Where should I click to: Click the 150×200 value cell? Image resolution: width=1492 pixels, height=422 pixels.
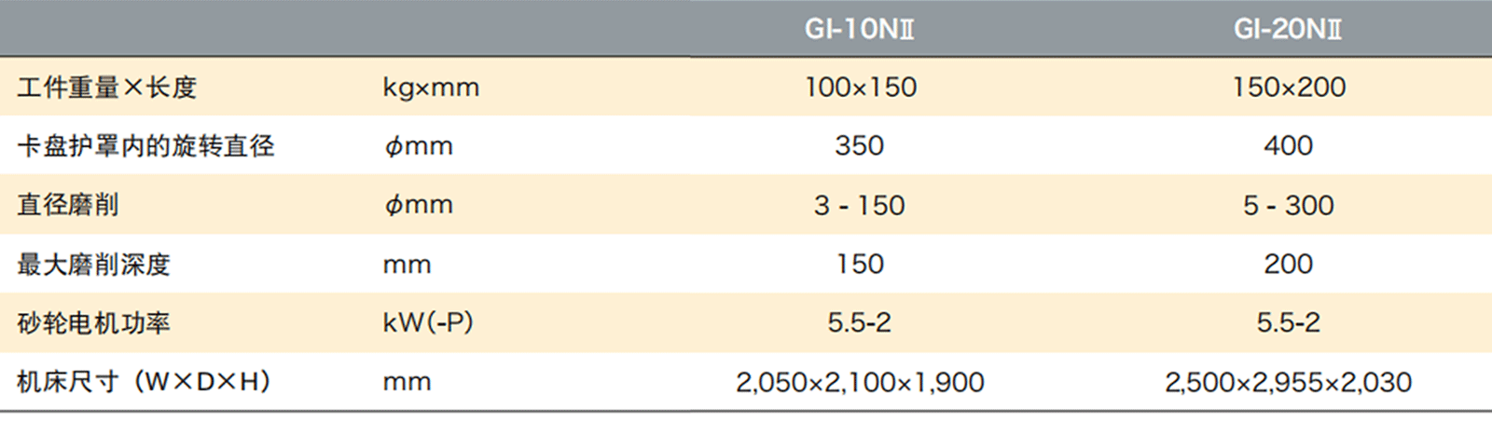[1289, 88]
